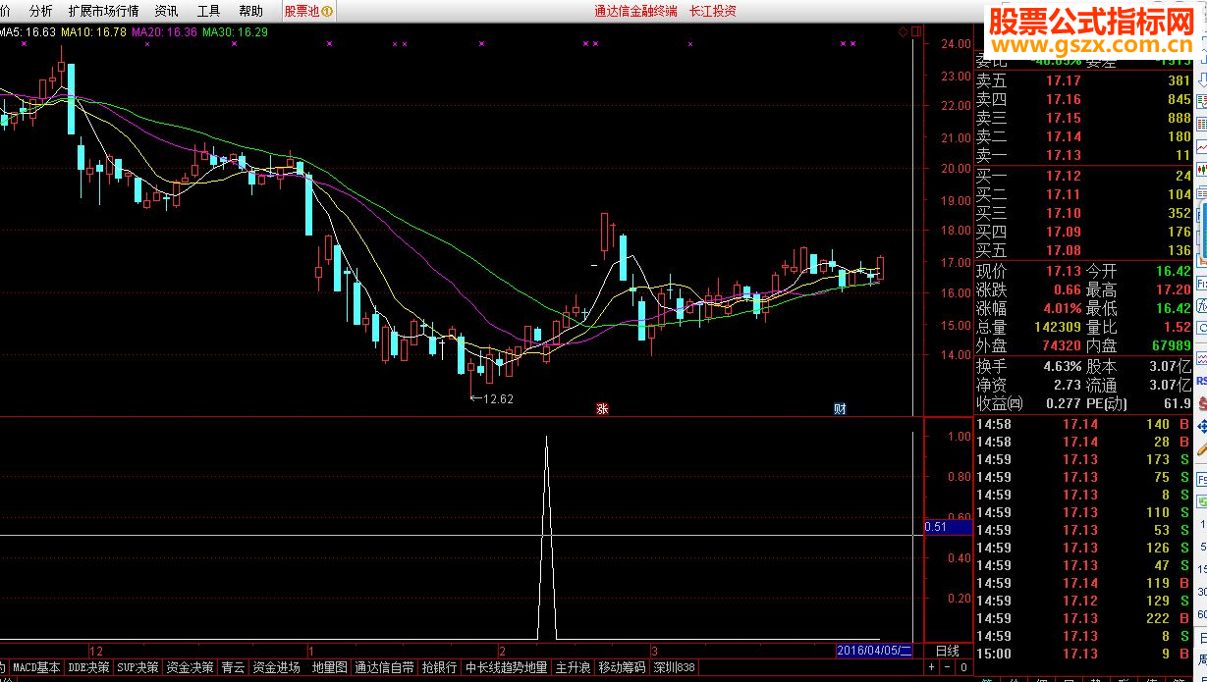Select the 买一 17.12 order row
1207x682 pixels.
[x=1082, y=176]
